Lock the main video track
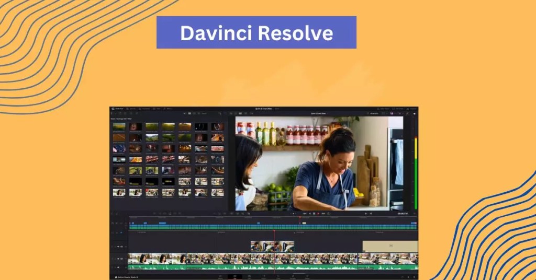The image size is (536, 280). point(115,259)
